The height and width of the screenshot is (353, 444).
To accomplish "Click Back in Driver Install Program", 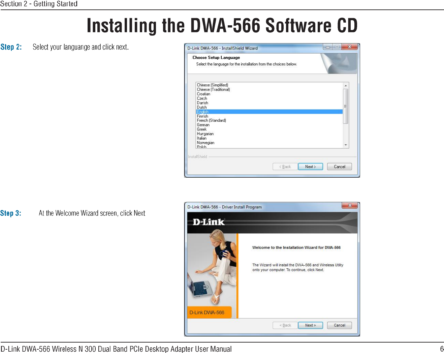I will tap(285, 325).
